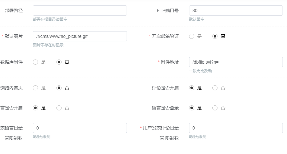Select 否 for 开启邮箱验证
Viewport: 287px width, 154px height.
pos(215,36)
